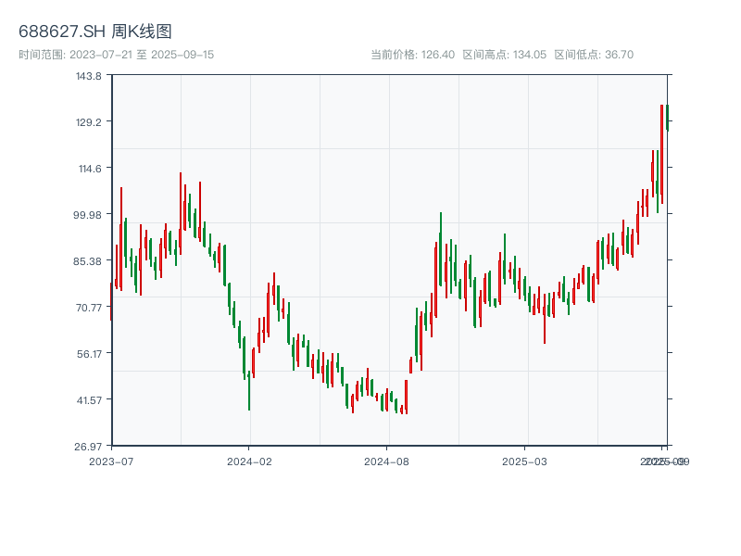Click the y-axis value 70.77
The width and height of the screenshot is (741, 556).
coord(89,308)
